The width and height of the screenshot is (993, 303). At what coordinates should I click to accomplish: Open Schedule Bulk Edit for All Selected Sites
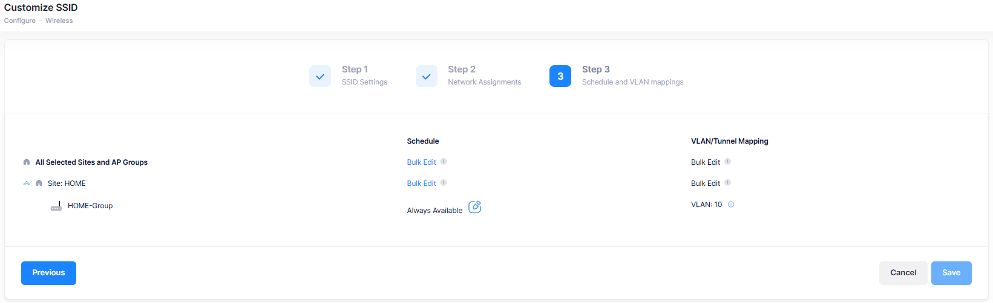point(421,162)
